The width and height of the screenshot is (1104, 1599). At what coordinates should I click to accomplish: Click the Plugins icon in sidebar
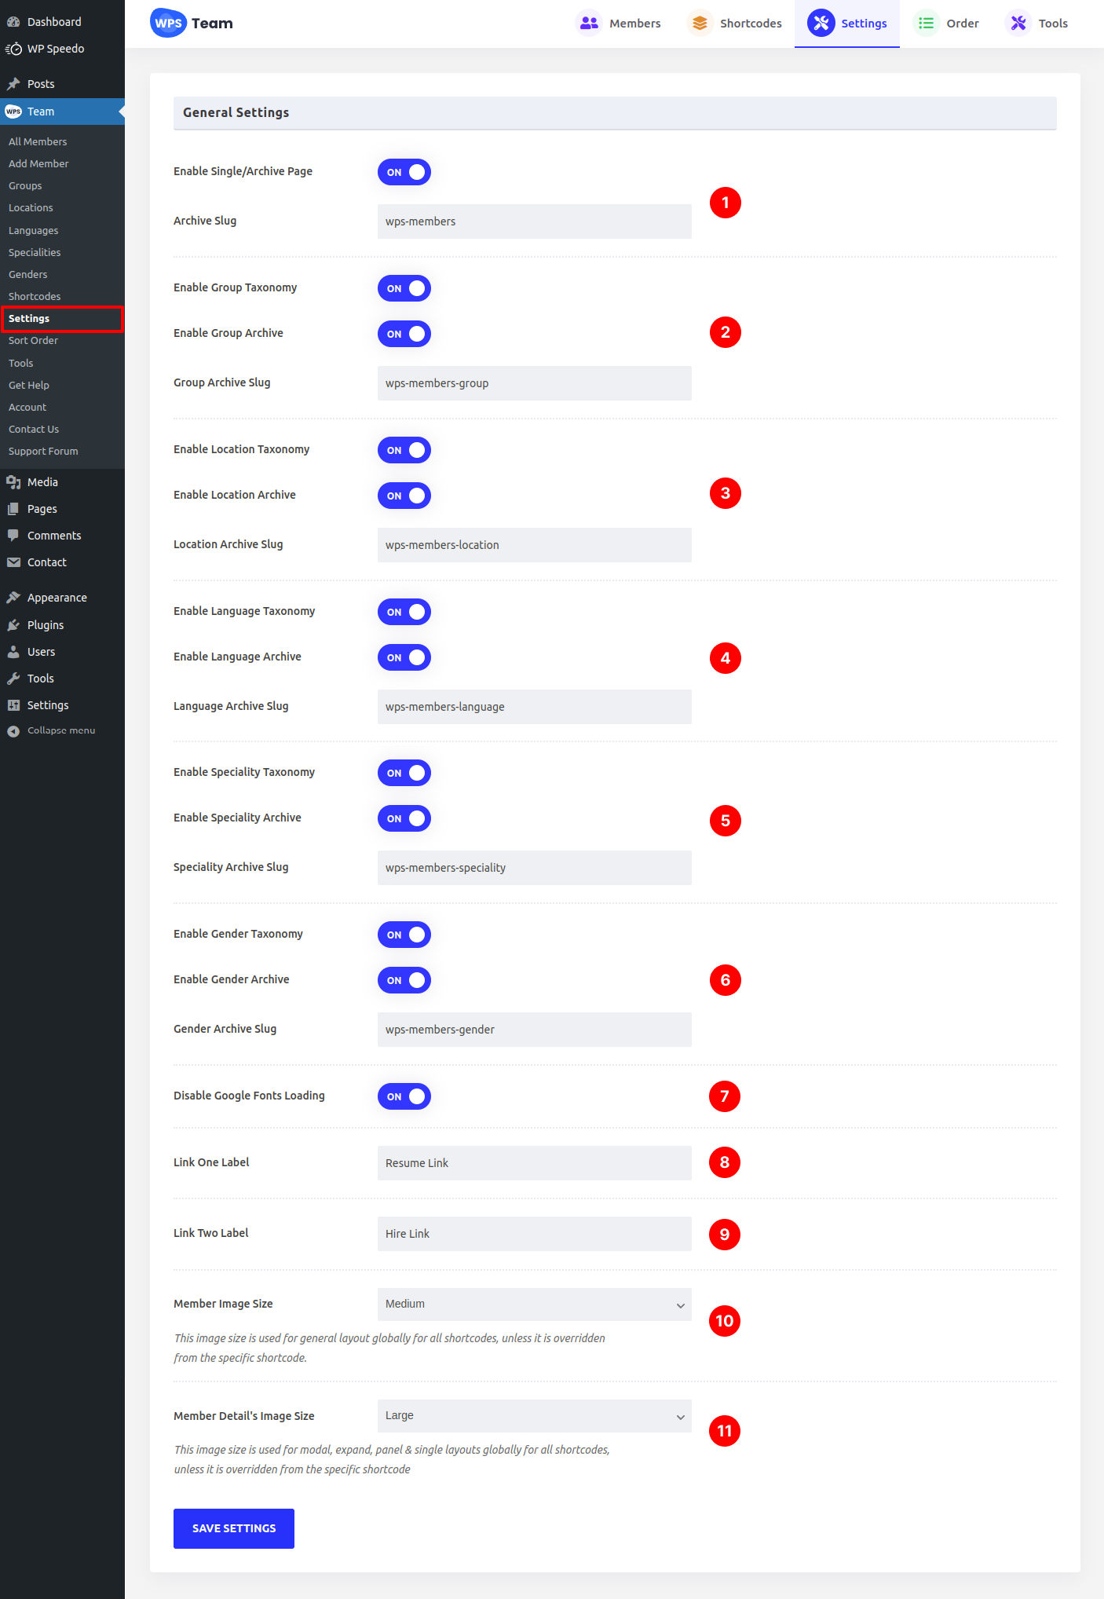click(13, 625)
